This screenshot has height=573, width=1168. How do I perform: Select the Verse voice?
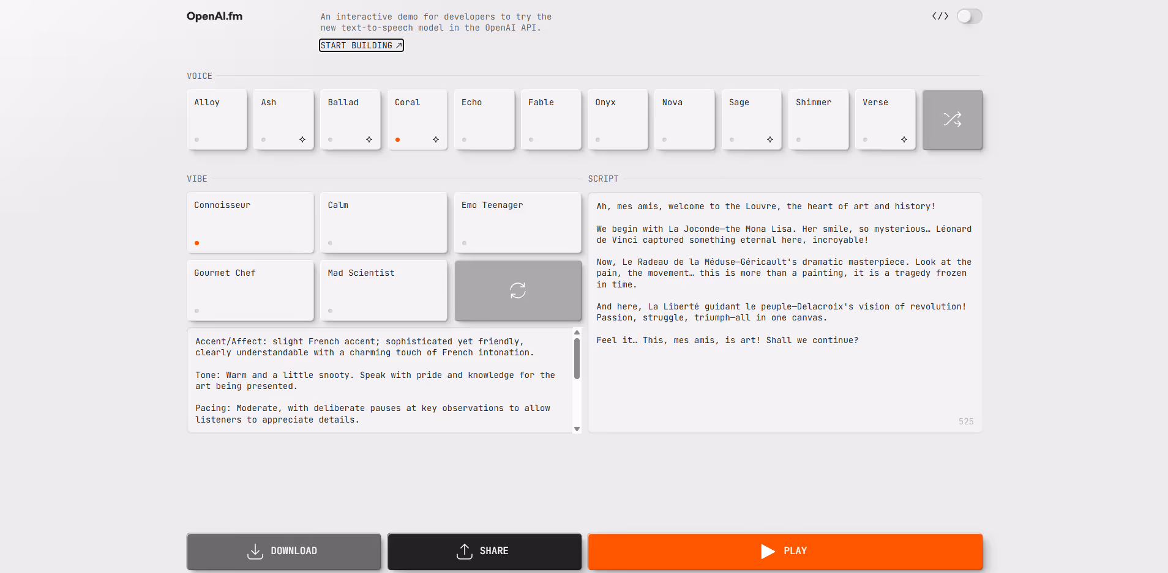pos(885,120)
